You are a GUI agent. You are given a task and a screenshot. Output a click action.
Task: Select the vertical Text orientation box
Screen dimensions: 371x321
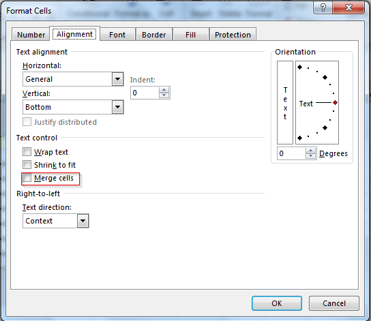[285, 103]
